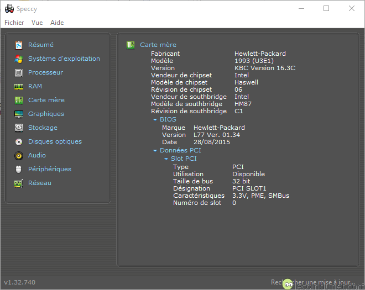This screenshot has height=290, width=365.
Task: Select Carte mère in the sidebar
Action: click(x=46, y=100)
